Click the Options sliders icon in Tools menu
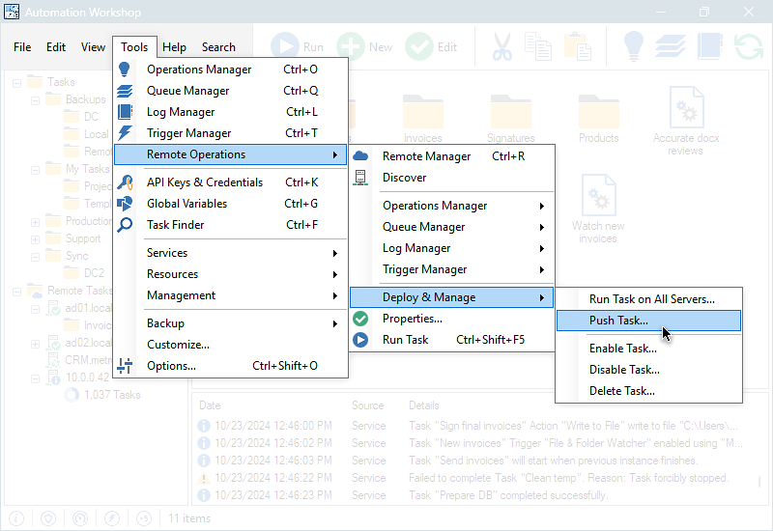Viewport: 773px width, 531px height. pos(125,366)
